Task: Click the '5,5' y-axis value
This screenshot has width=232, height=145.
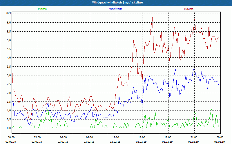Action: click(x=9, y=31)
